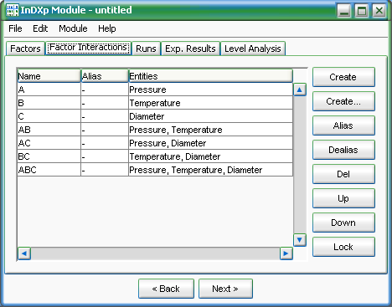The image size is (392, 307).
Task: Open the Edit menu
Action: pos(40,28)
